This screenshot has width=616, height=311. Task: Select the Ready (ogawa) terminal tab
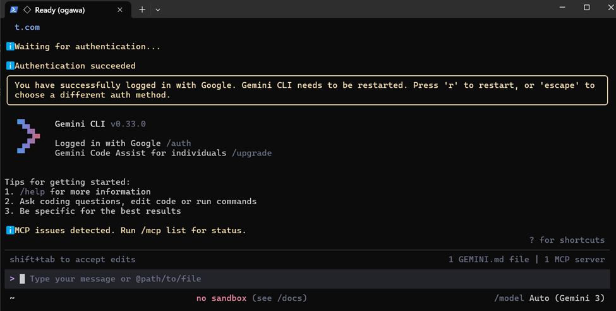(x=63, y=9)
